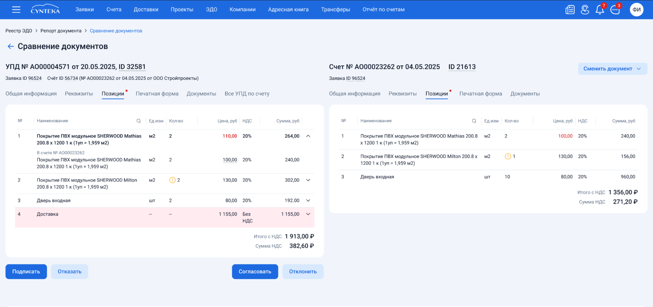Switch УПД panel to Печатная форма tab

(157, 94)
